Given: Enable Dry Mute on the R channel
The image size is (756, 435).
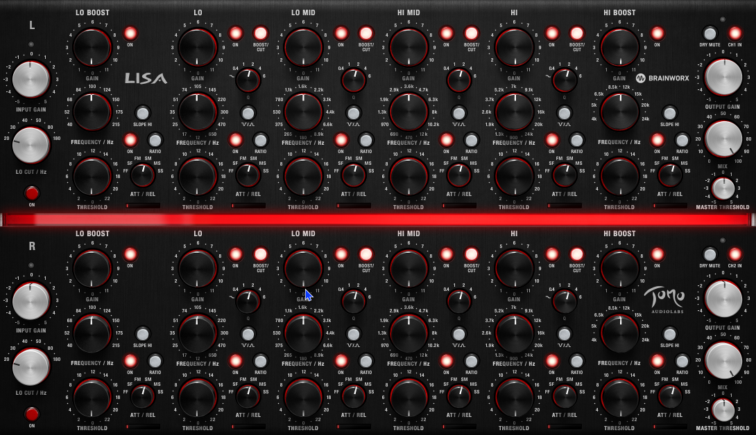Looking at the screenshot, I should coord(710,254).
